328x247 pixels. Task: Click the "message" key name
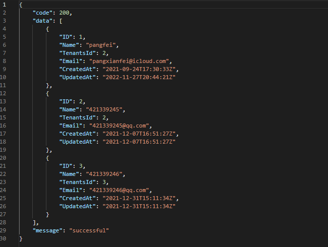tap(47, 230)
